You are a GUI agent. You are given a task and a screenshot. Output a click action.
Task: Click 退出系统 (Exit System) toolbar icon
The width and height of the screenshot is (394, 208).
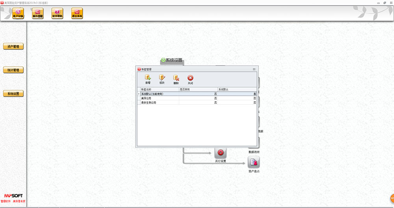77,14
